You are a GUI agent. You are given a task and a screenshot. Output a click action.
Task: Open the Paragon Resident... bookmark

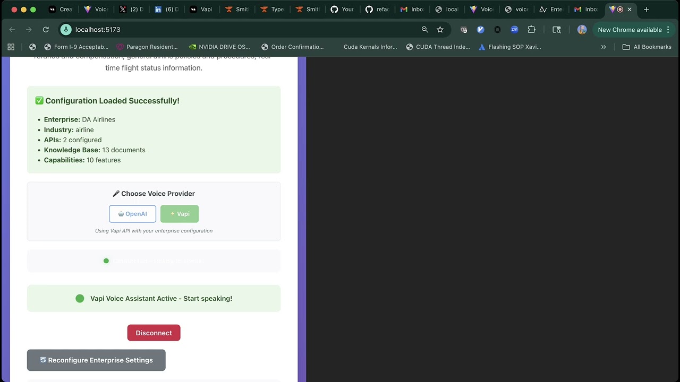[x=147, y=47]
